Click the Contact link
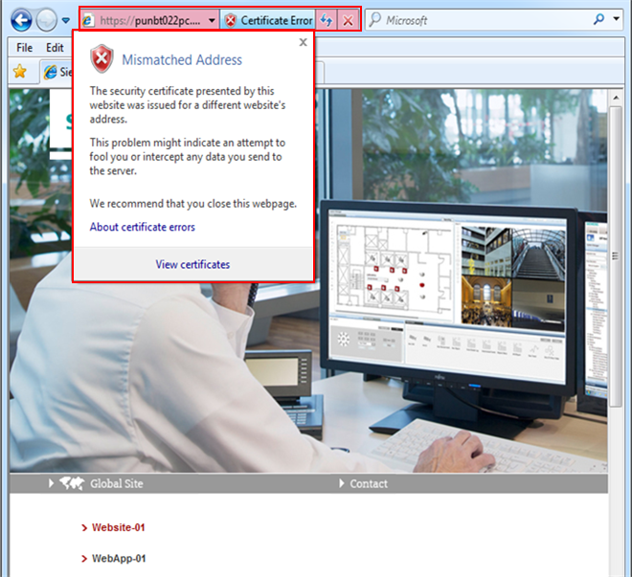The image size is (632, 577). coord(368,483)
